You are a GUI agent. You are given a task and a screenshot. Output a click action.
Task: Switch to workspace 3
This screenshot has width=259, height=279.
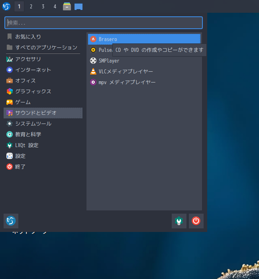click(43, 7)
